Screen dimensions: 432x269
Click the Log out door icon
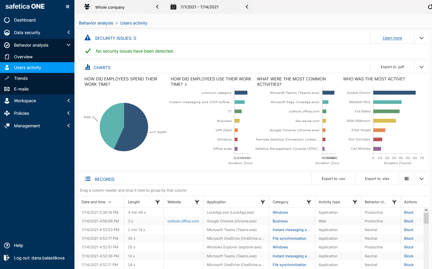click(x=7, y=258)
